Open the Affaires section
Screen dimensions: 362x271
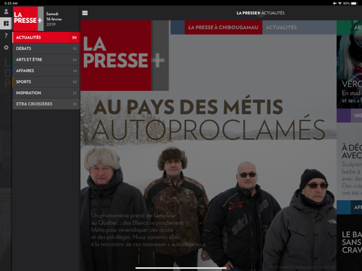(46, 71)
